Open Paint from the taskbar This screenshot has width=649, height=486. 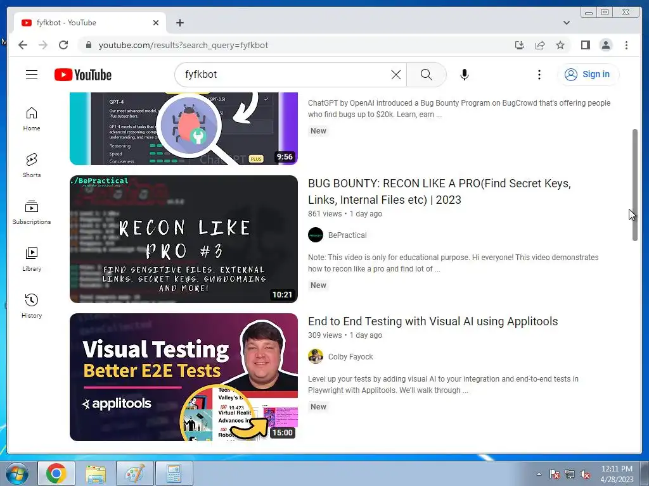(135, 473)
